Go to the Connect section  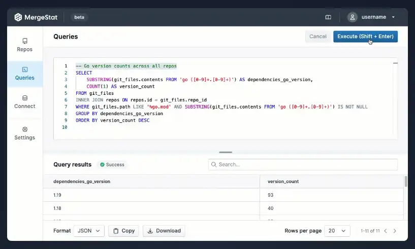coord(24,102)
